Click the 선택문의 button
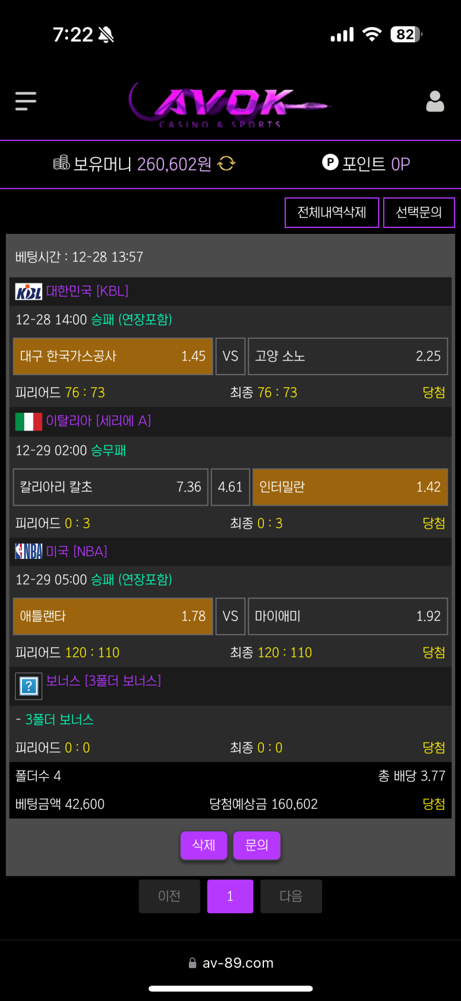Image resolution: width=461 pixels, height=1001 pixels. pyautogui.click(x=419, y=212)
